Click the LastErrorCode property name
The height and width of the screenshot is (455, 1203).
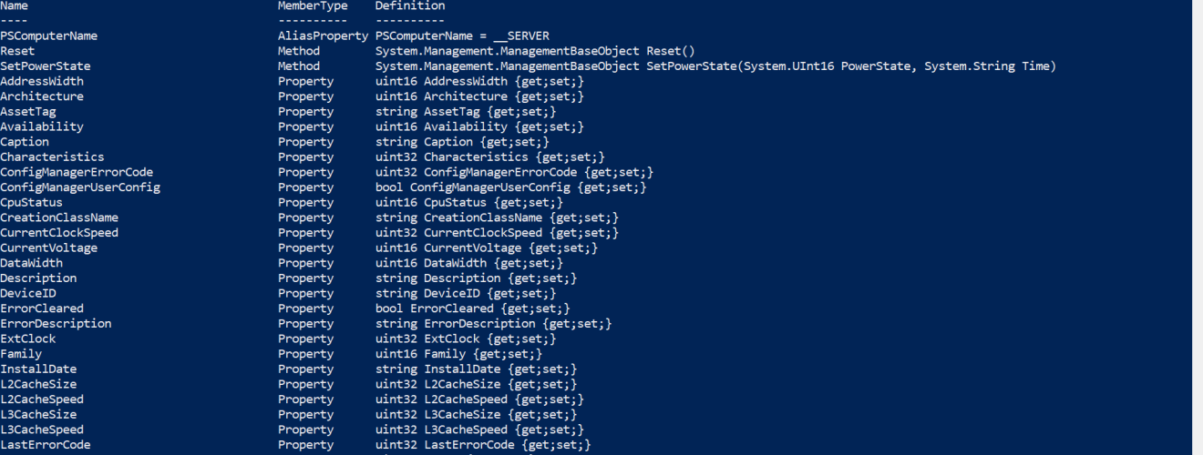point(46,445)
